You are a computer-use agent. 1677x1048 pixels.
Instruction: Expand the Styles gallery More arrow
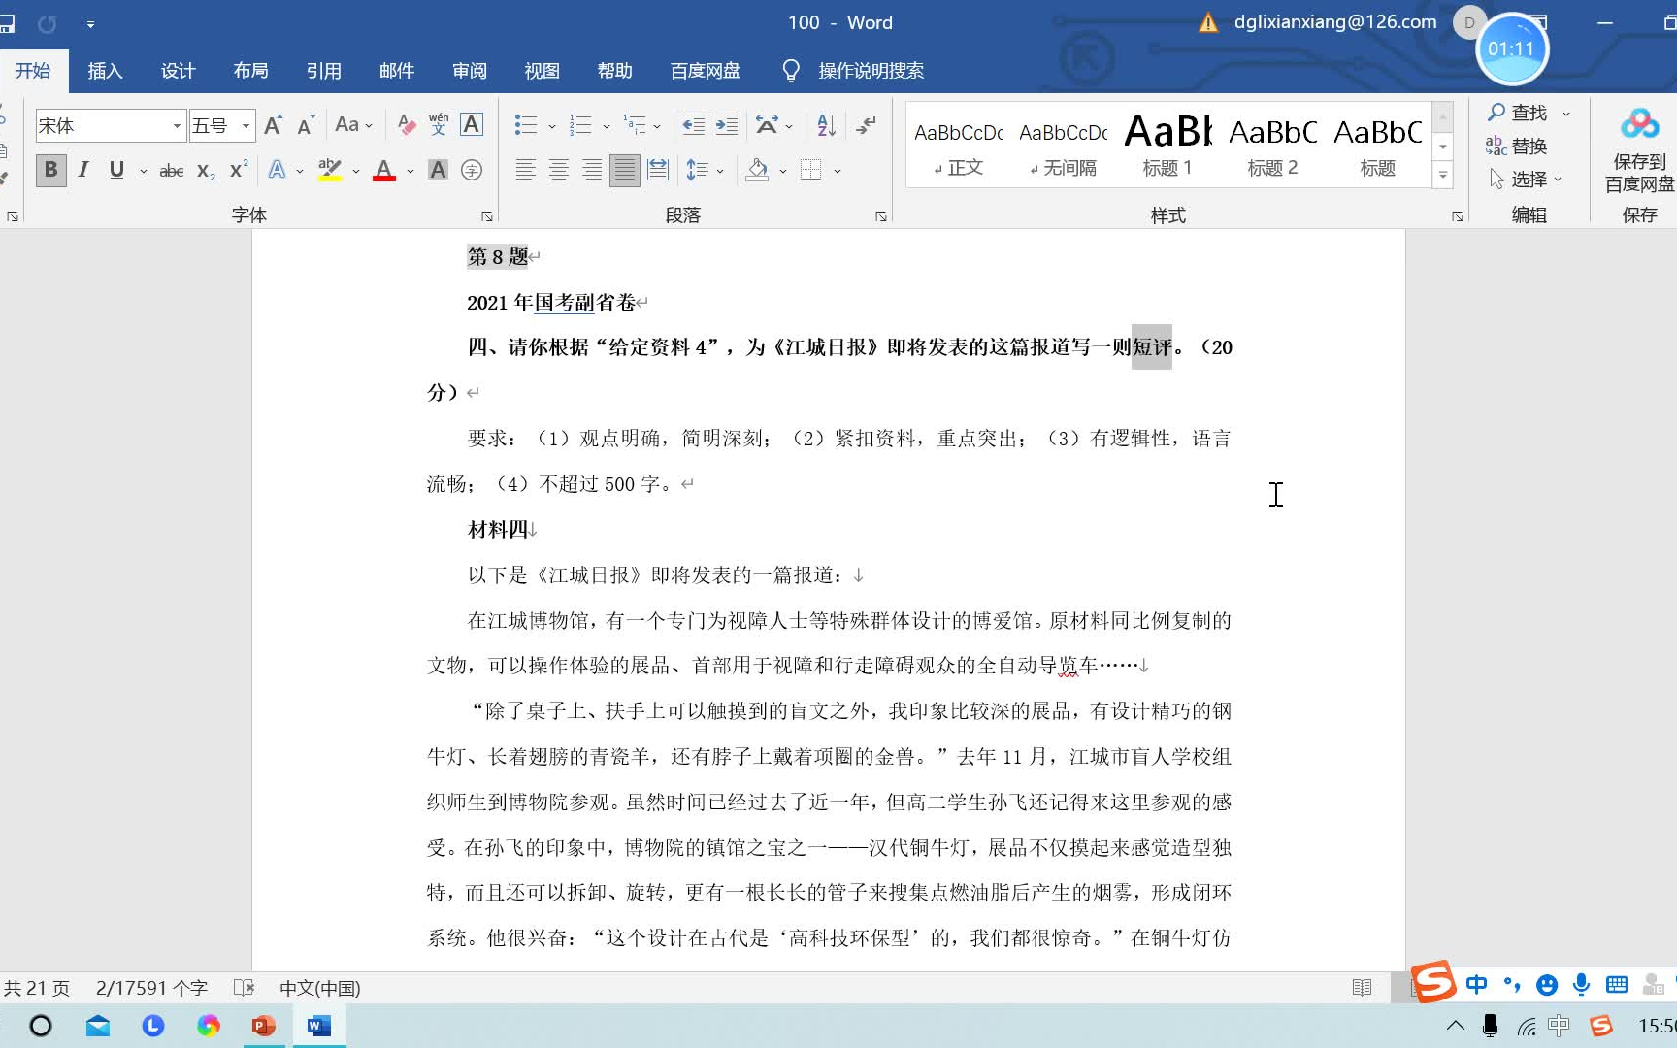click(1443, 176)
